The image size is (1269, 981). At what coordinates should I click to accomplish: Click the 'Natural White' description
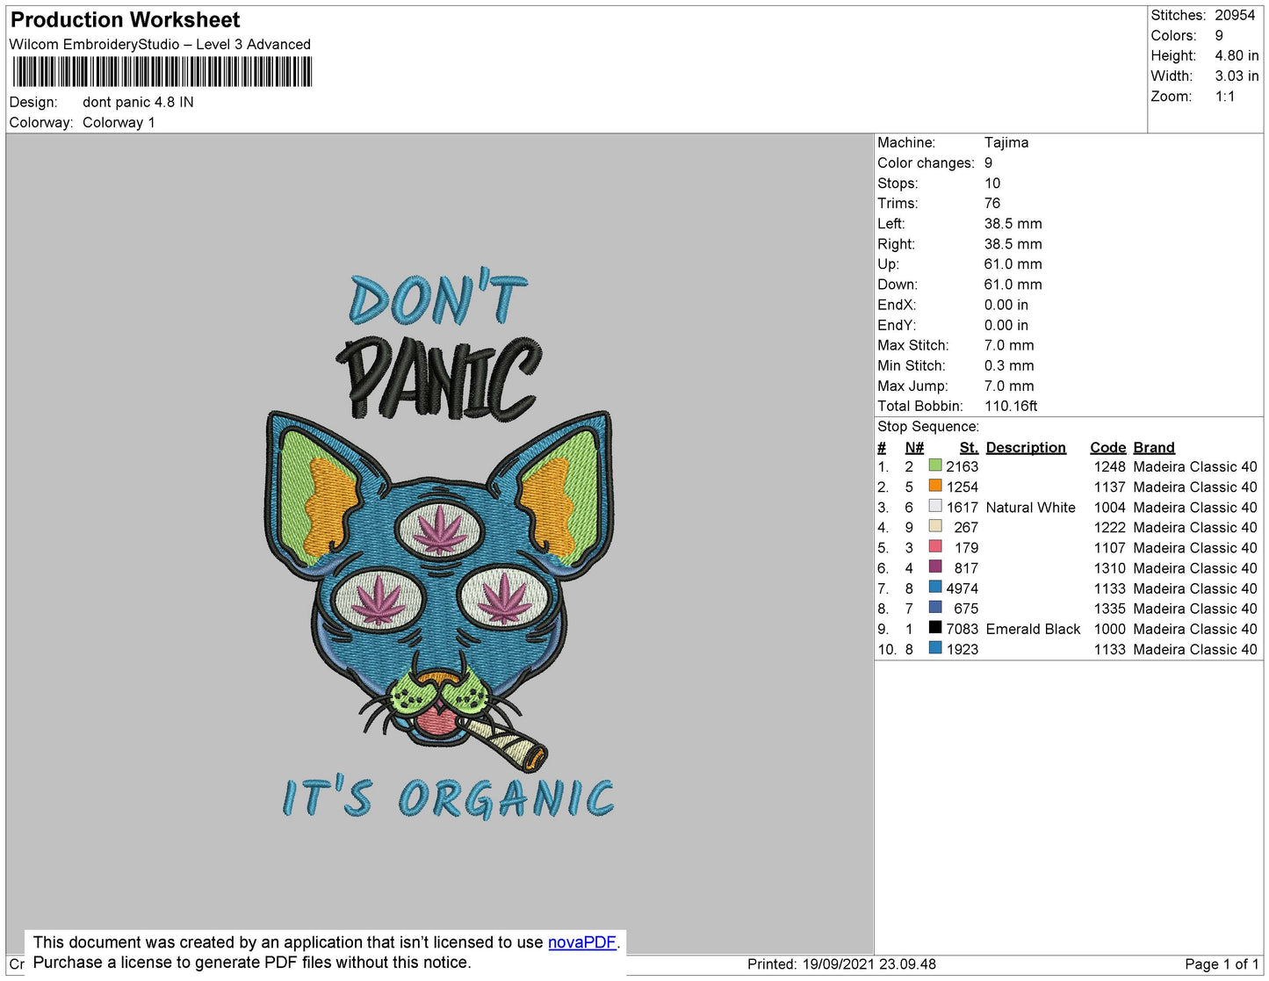[1030, 507]
